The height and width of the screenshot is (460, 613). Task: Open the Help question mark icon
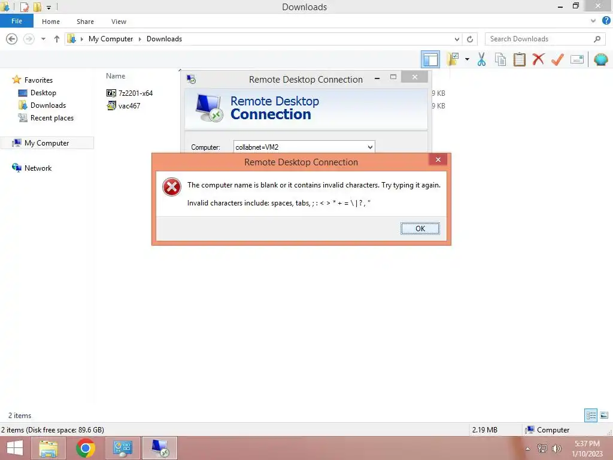(606, 21)
